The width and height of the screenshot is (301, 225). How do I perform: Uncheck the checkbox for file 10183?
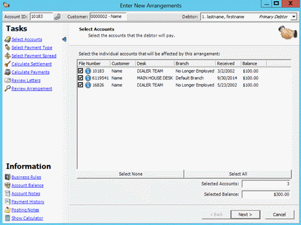pos(81,71)
